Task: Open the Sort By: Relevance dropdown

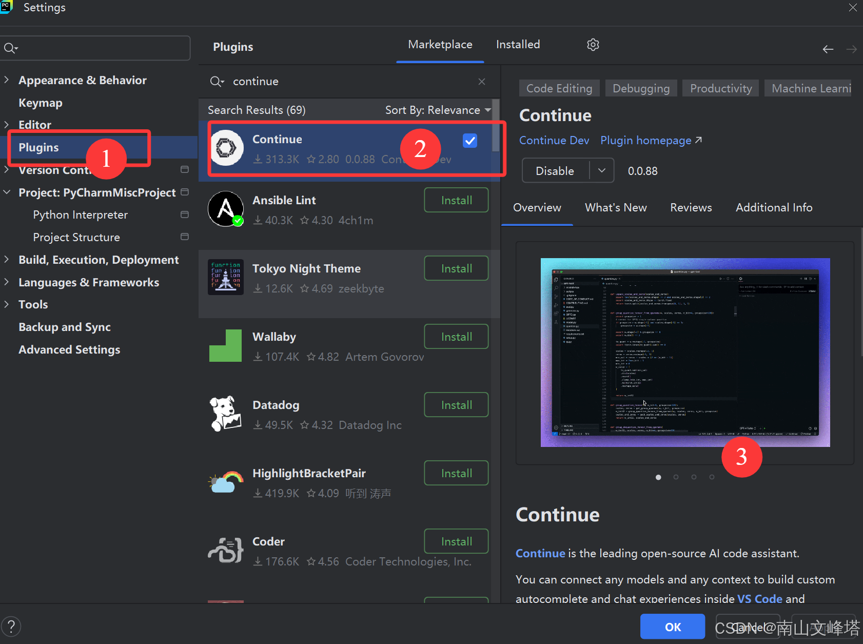Action: [438, 110]
